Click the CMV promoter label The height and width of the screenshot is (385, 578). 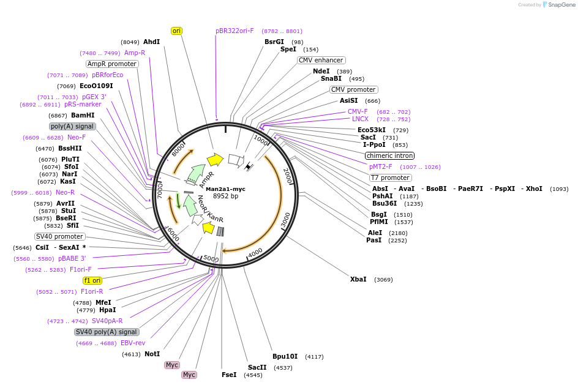coord(353,89)
